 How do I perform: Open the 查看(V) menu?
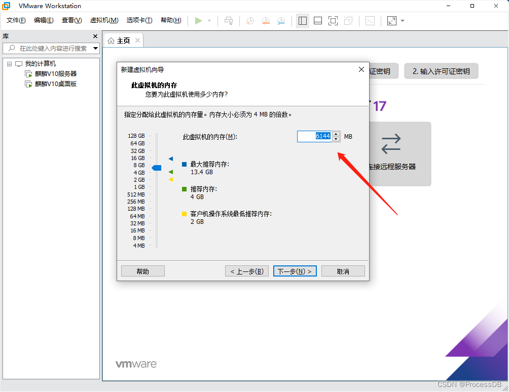click(72, 20)
